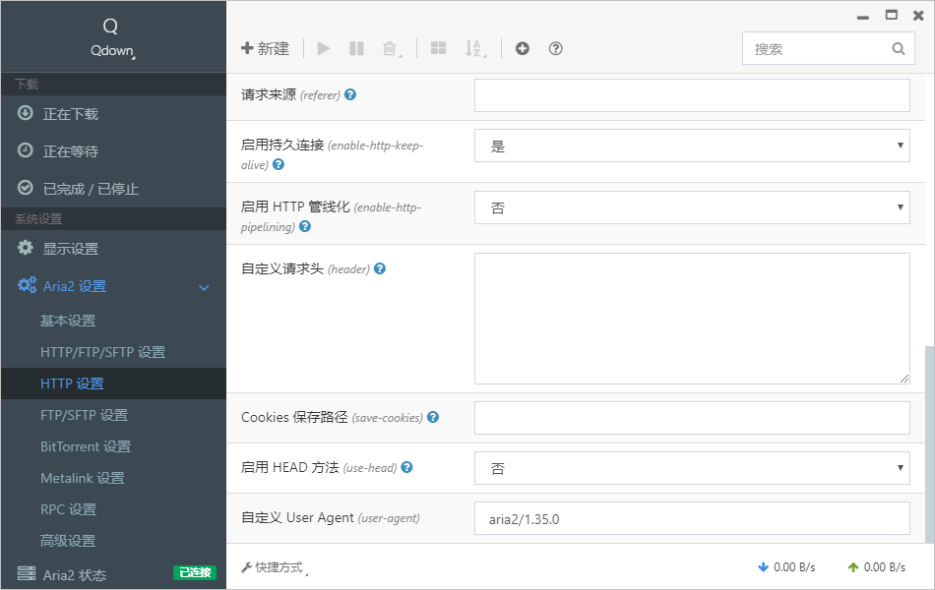Click the grid select-all icon
This screenshot has width=935, height=590.
(438, 48)
